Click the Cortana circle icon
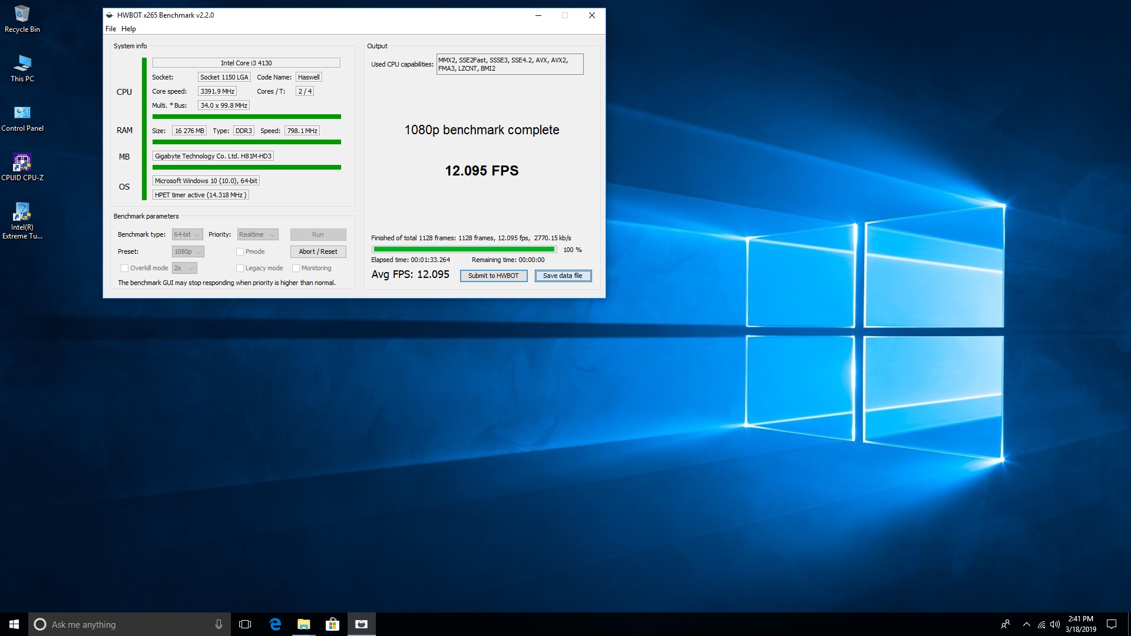Image resolution: width=1131 pixels, height=636 pixels. pos(40,624)
